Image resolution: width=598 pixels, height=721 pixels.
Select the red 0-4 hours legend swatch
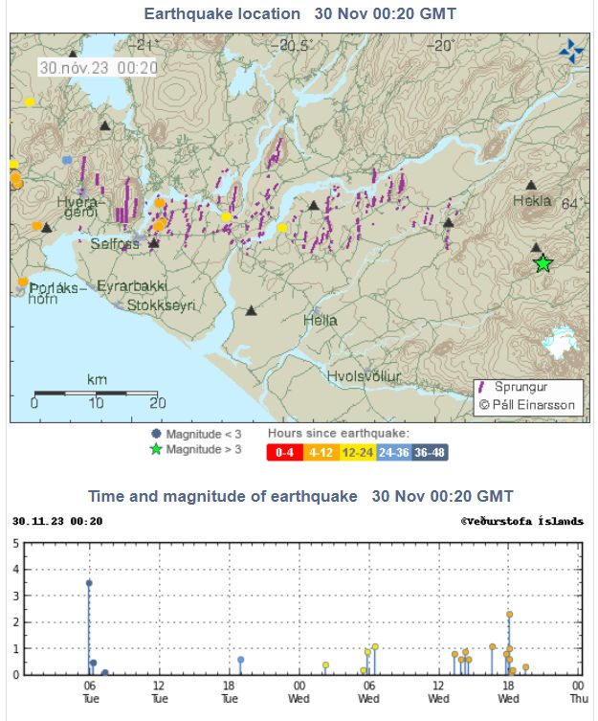(285, 452)
